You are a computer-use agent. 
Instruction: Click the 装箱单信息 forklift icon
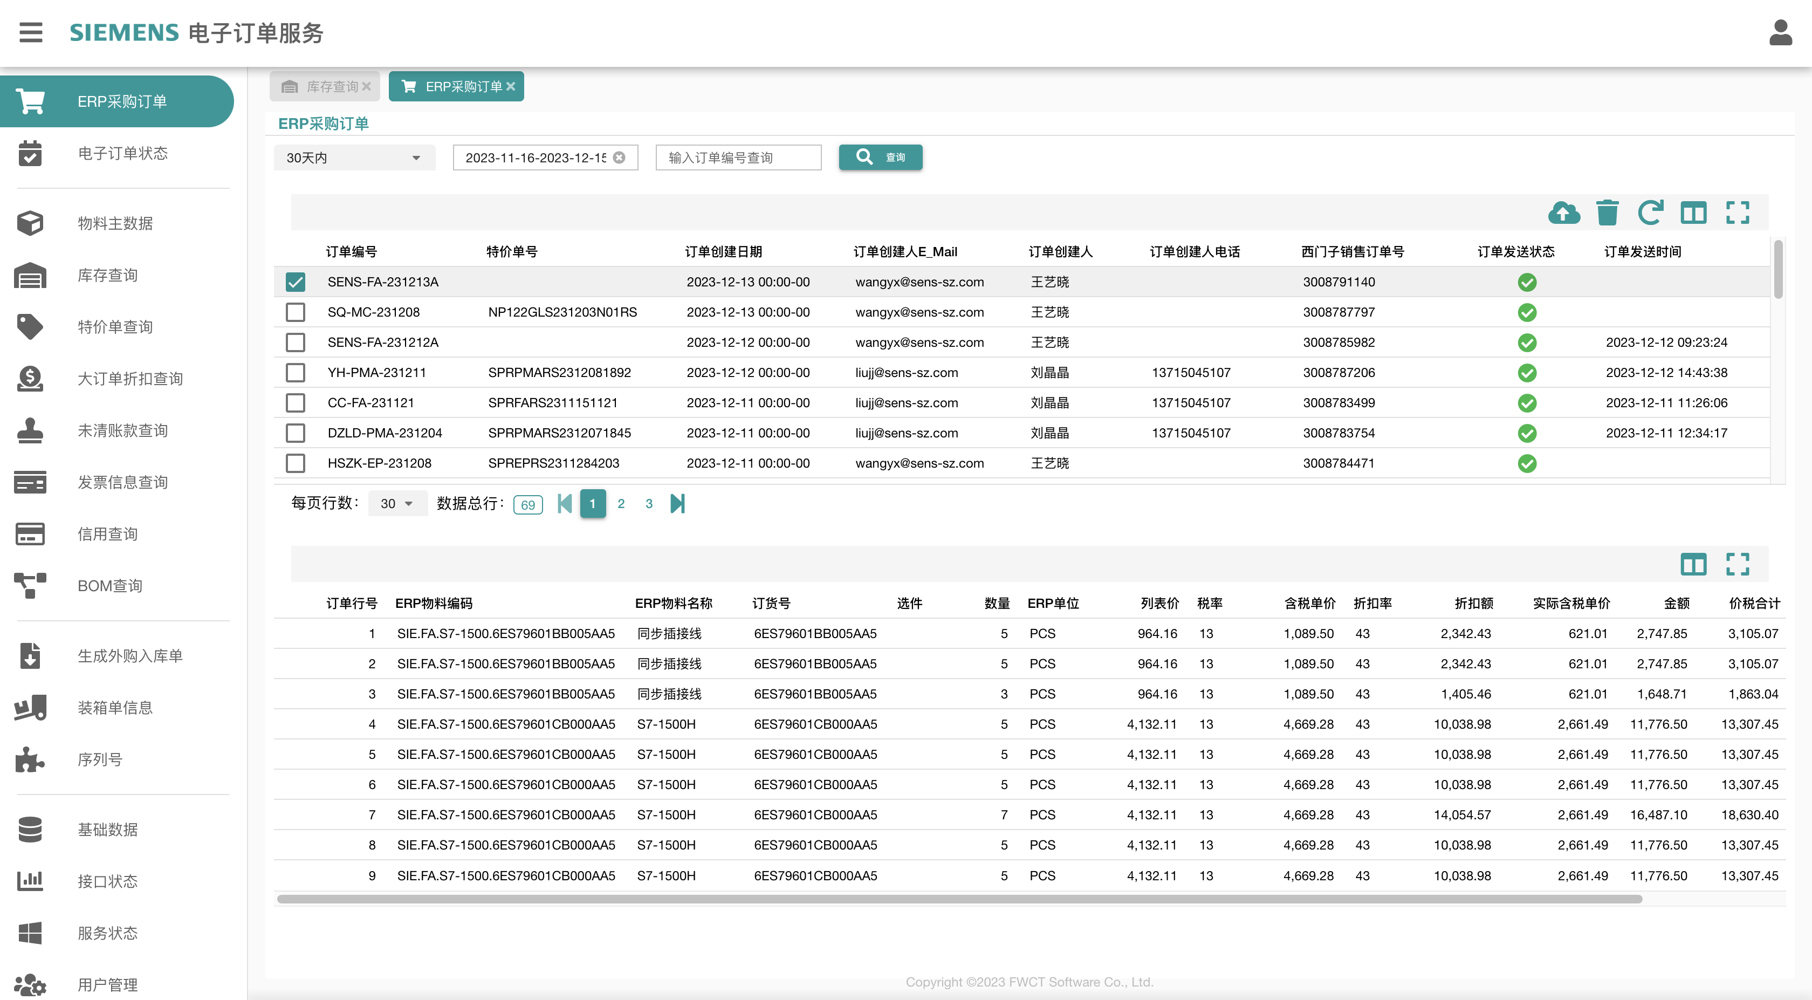click(30, 707)
